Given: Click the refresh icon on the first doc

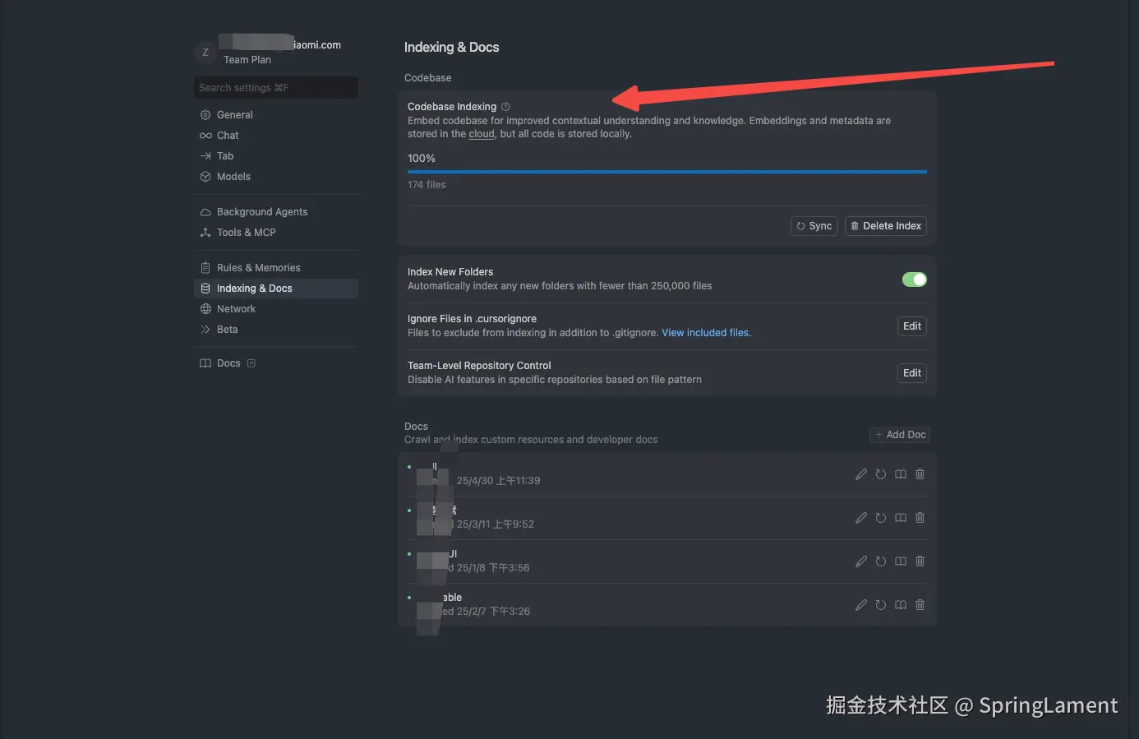Looking at the screenshot, I should 880,473.
